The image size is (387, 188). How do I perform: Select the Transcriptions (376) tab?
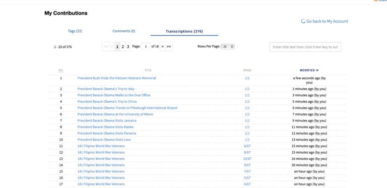pos(184,31)
